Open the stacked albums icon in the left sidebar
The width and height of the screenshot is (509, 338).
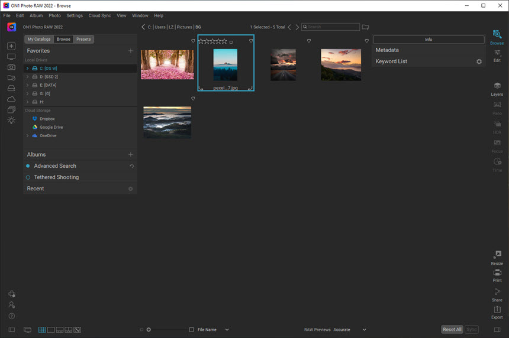tap(11, 109)
